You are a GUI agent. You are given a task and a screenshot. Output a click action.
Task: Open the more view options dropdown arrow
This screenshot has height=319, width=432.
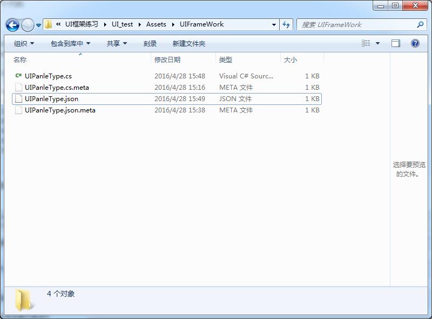click(377, 43)
